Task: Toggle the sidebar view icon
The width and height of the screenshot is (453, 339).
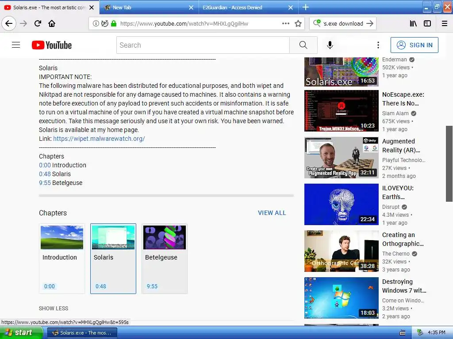Action: [x=427, y=24]
